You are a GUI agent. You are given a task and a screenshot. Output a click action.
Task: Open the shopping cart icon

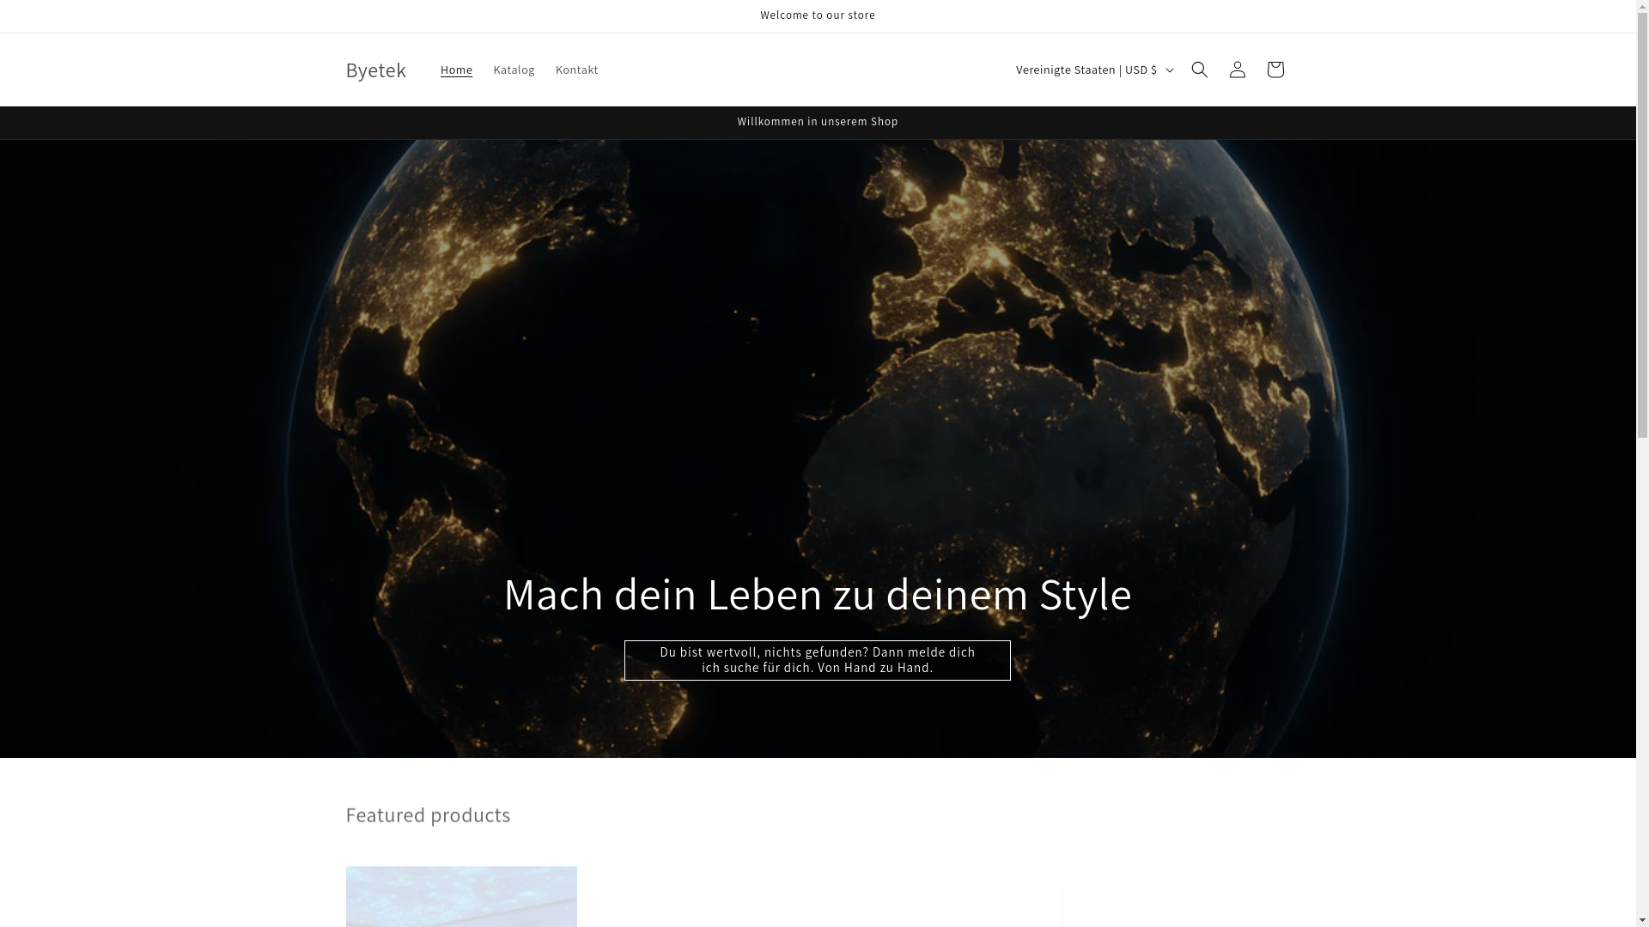[x=1275, y=70]
